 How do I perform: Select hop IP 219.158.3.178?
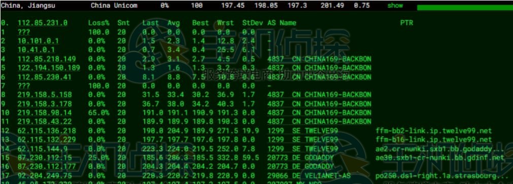point(45,104)
